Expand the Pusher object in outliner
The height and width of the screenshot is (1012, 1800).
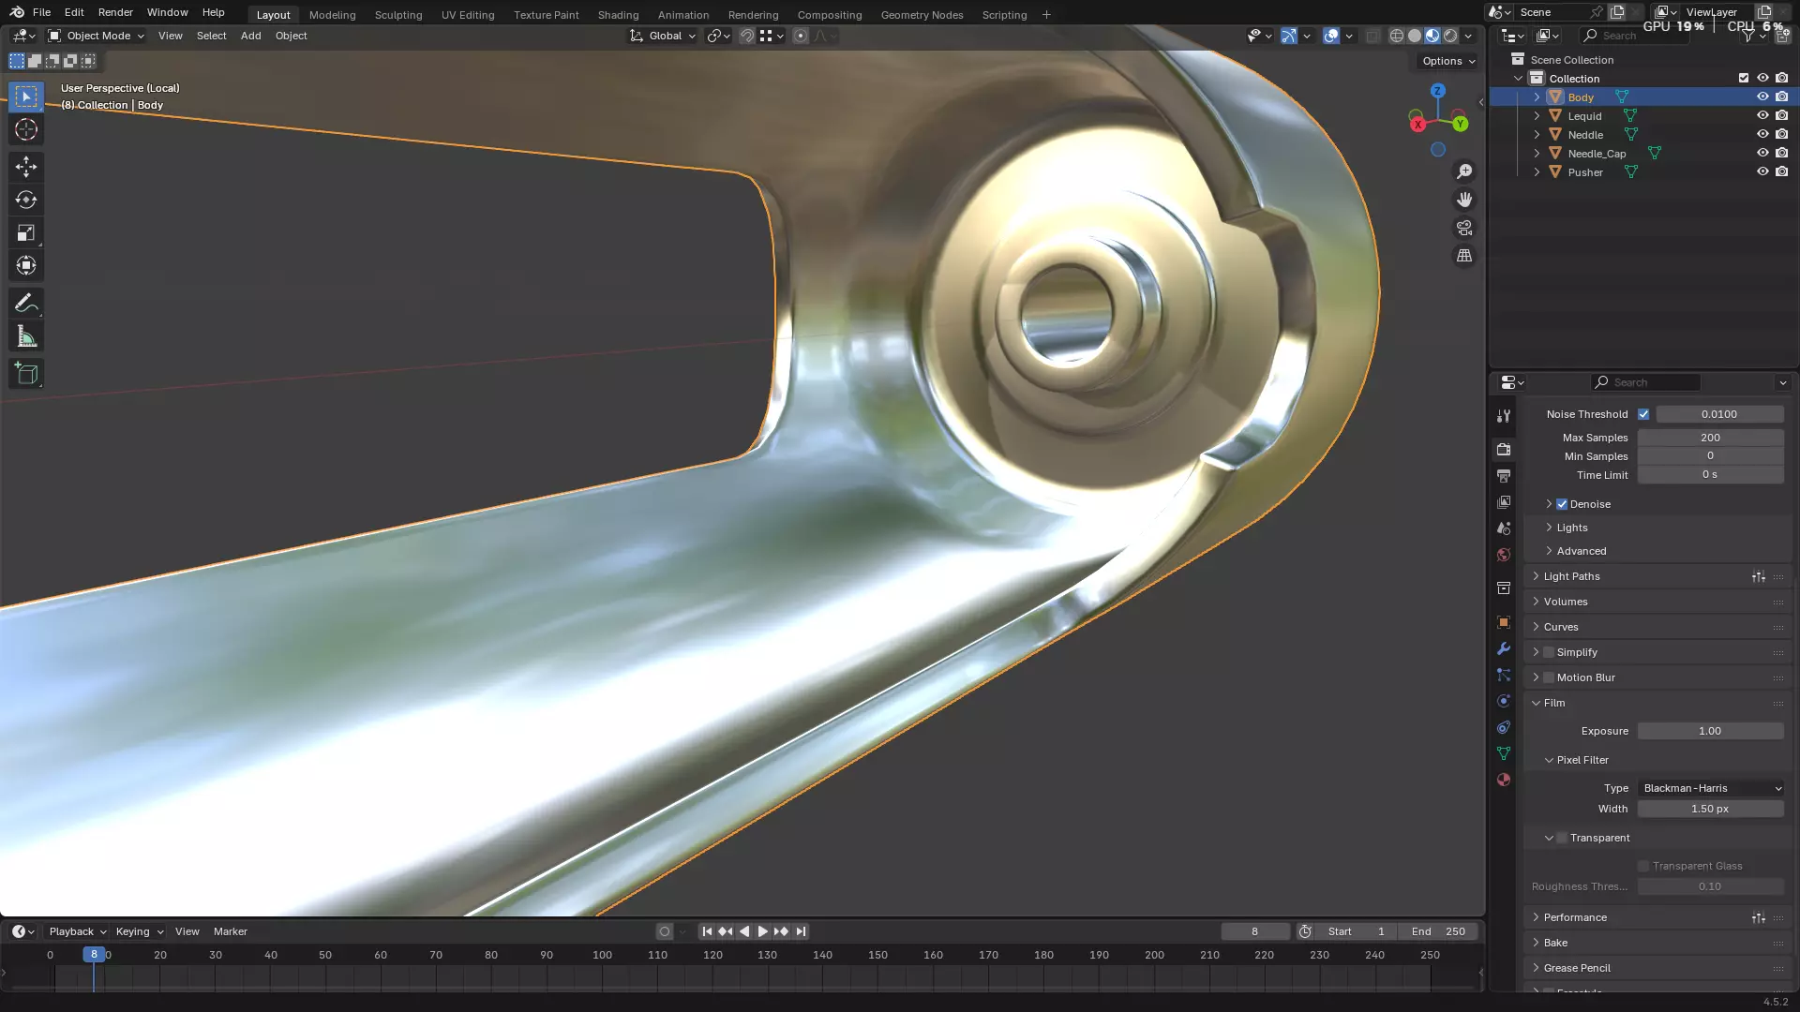coord(1537,172)
